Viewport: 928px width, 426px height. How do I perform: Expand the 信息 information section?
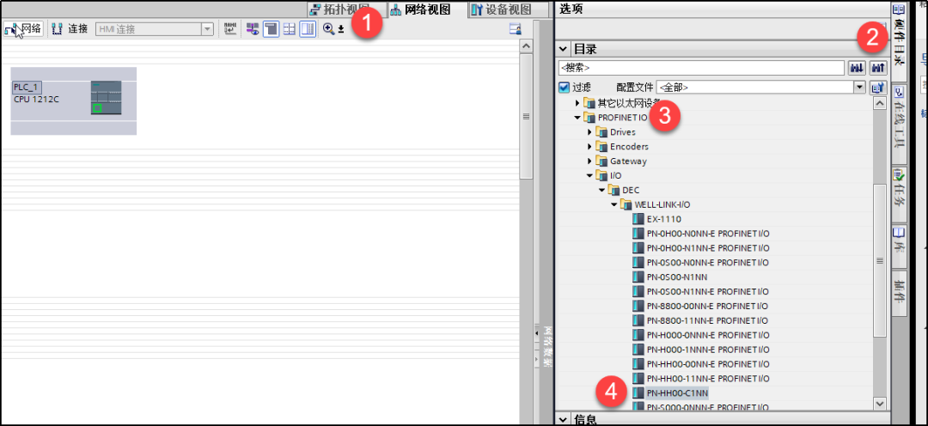coord(564,419)
